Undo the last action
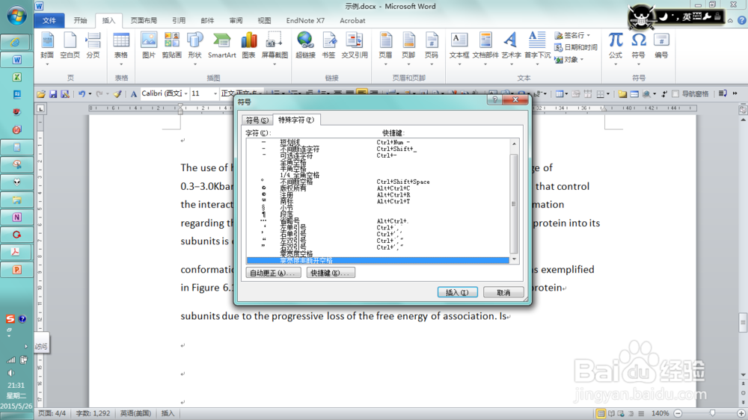Screen dimensions: 748x420 click(82, 94)
